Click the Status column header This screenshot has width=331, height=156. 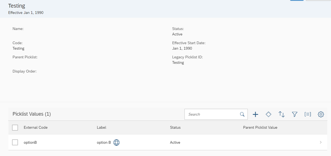[175, 127]
